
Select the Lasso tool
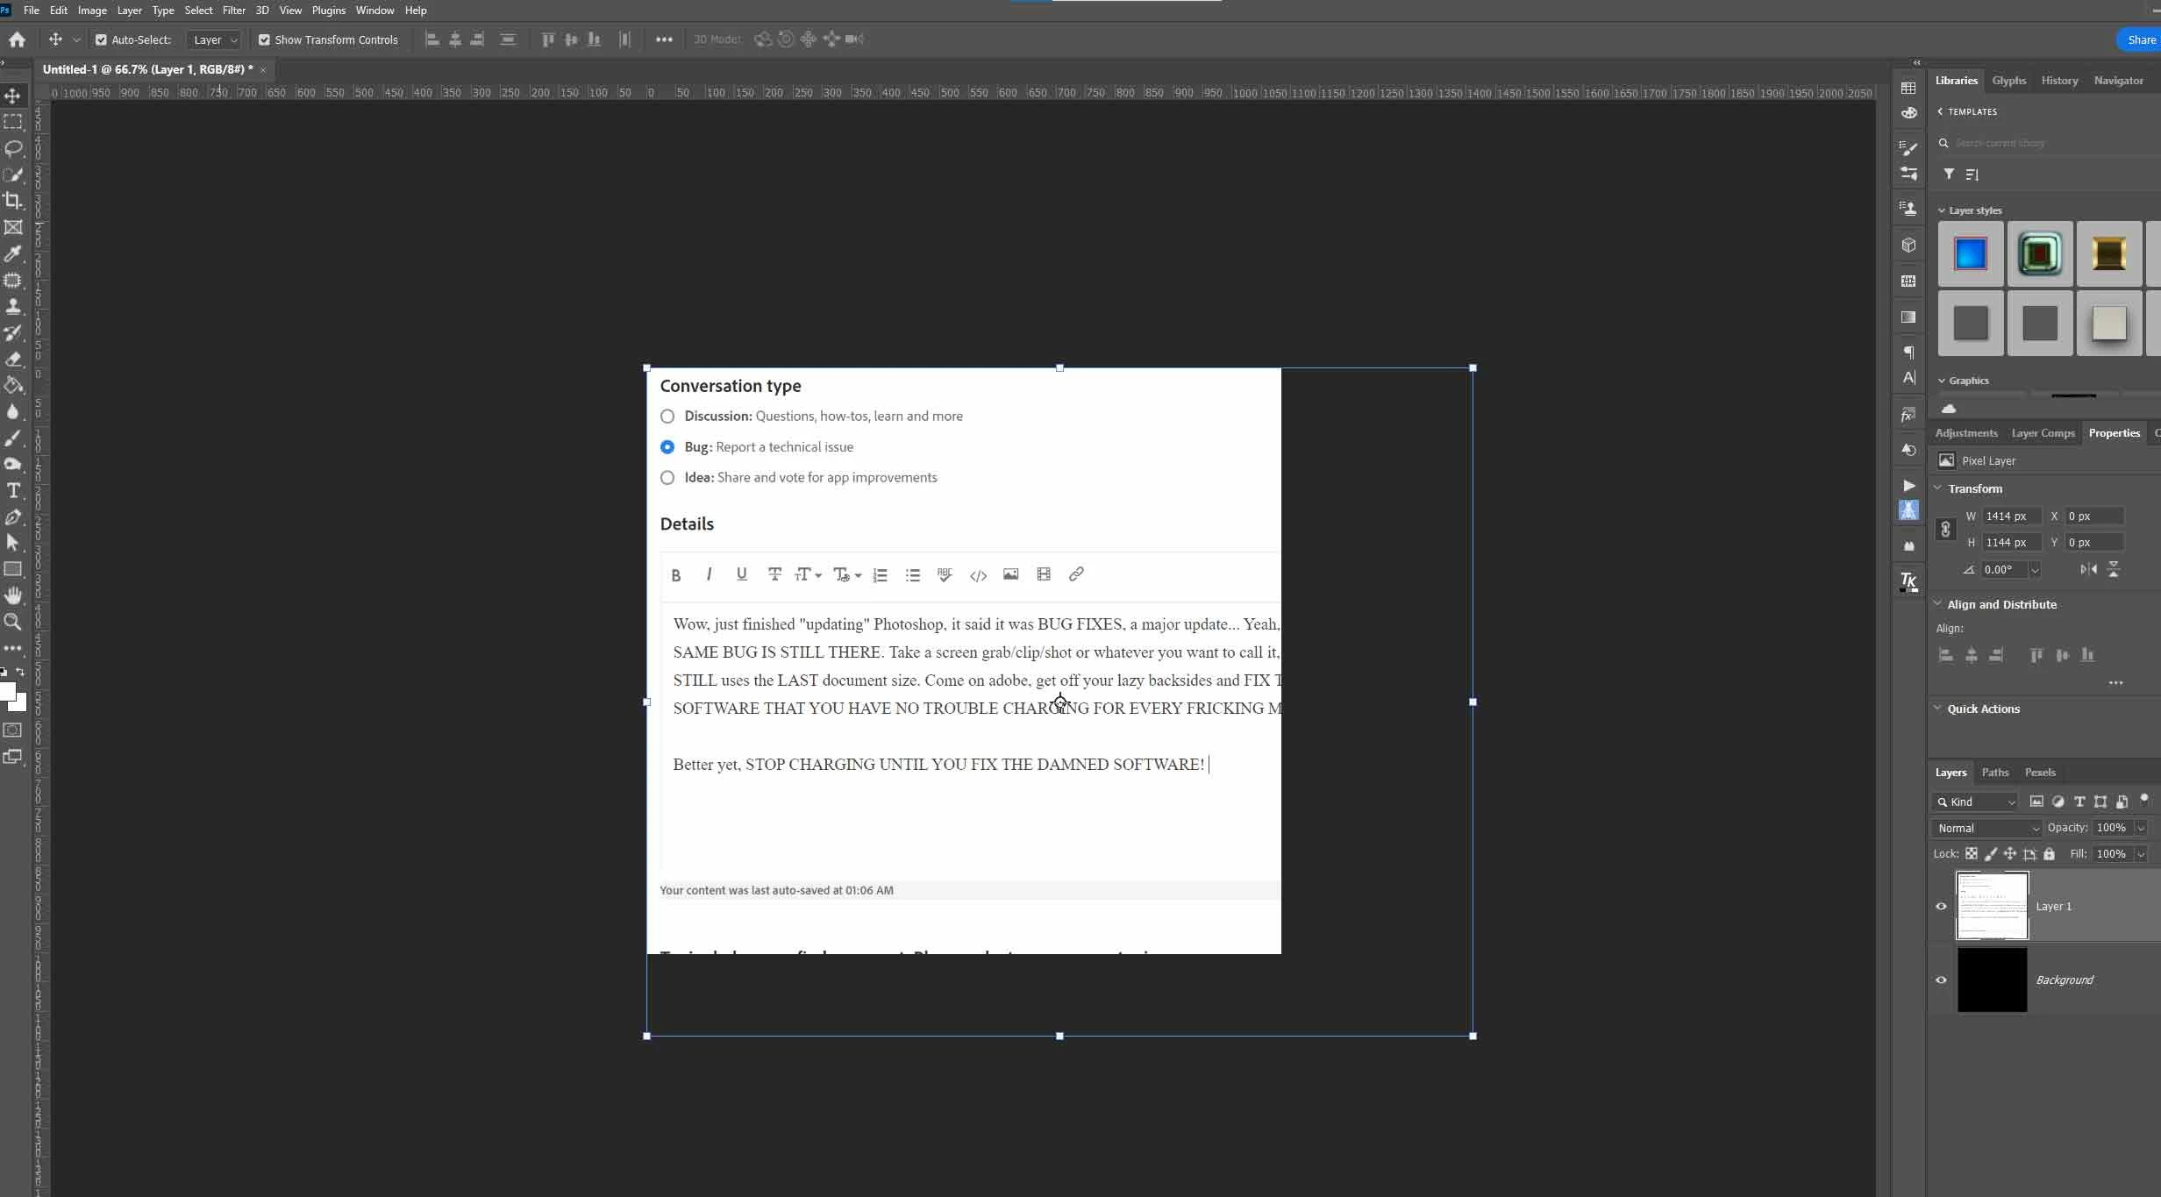click(13, 148)
